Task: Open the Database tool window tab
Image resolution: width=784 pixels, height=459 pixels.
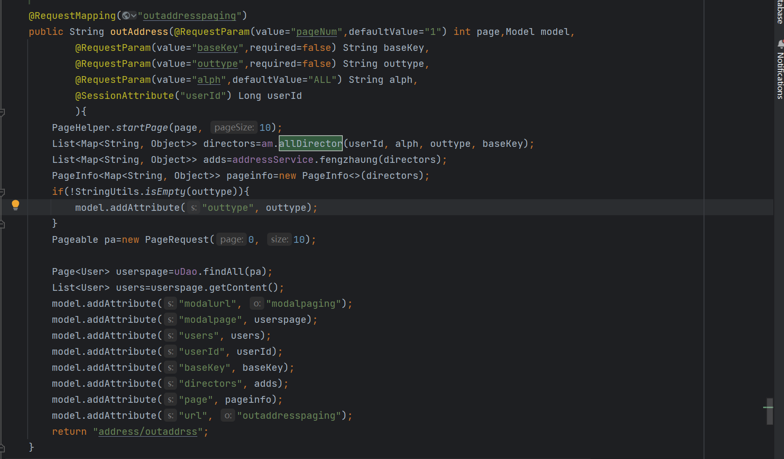Action: [x=780, y=12]
